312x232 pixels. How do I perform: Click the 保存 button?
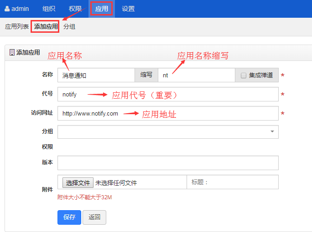click(x=69, y=217)
